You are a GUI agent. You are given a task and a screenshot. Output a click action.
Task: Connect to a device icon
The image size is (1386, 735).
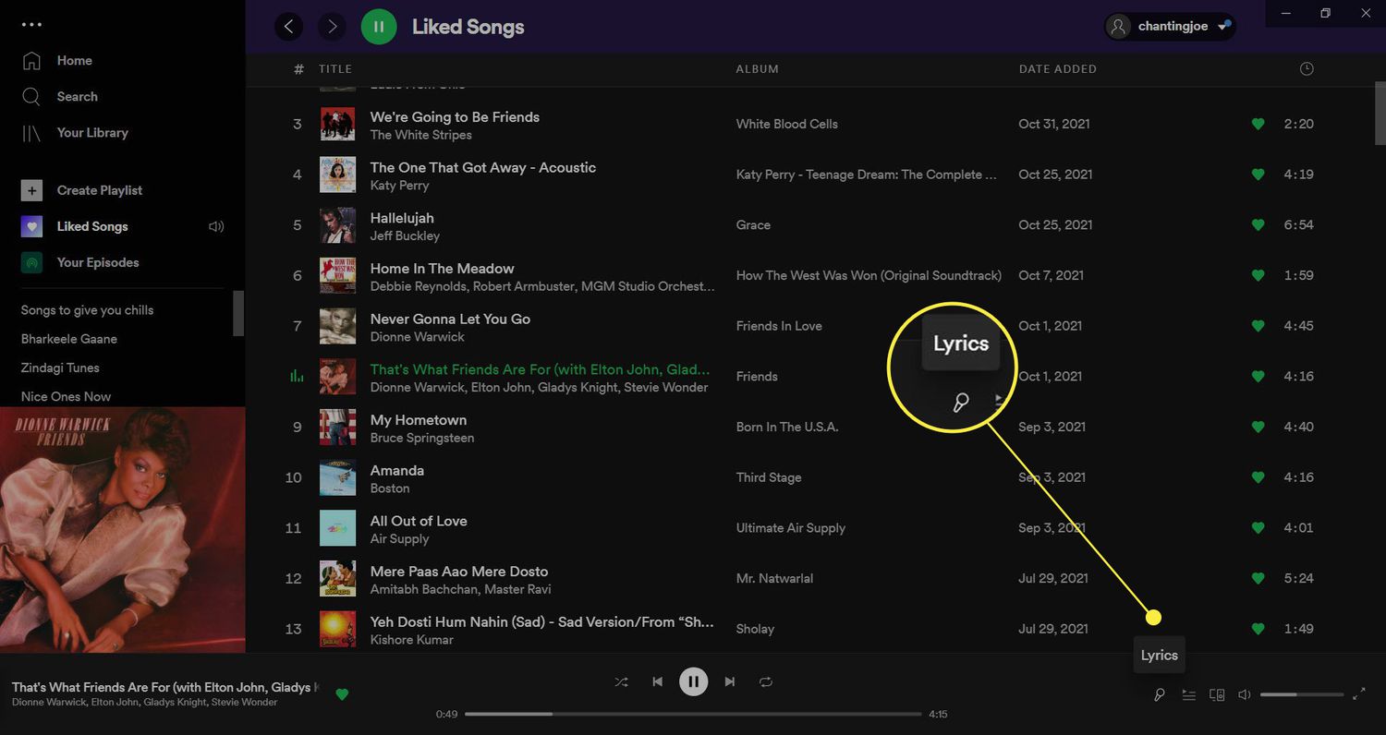(1217, 694)
